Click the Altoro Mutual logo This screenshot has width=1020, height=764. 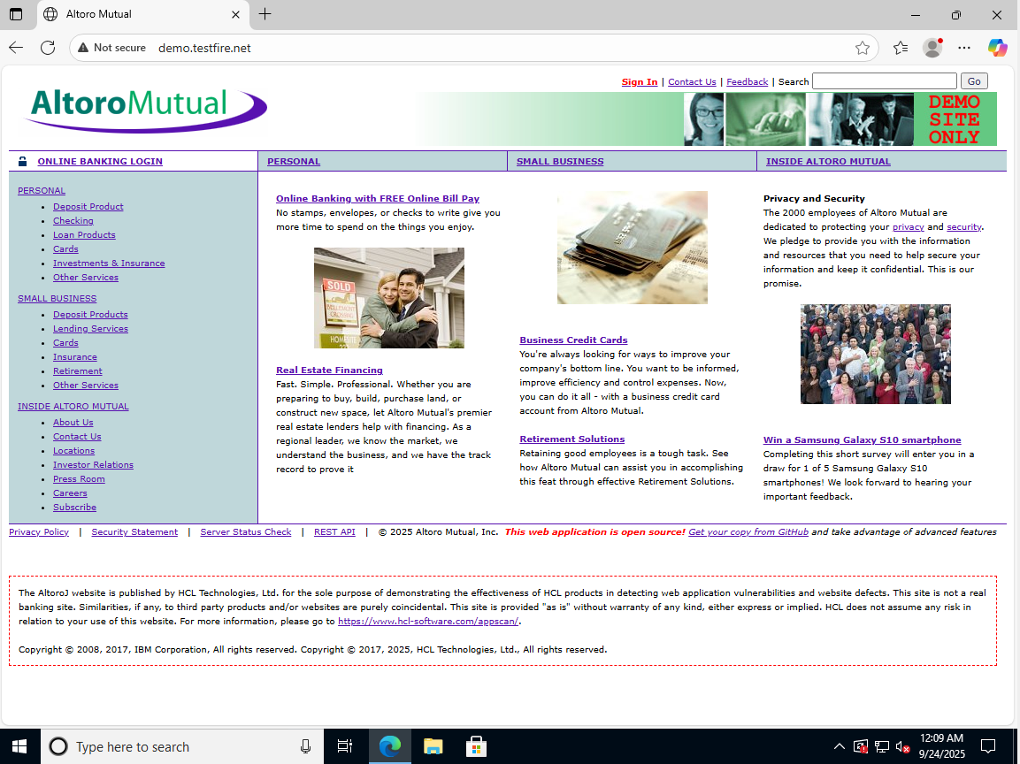(x=145, y=110)
